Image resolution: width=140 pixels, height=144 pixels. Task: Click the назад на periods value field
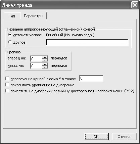[36, 66]
